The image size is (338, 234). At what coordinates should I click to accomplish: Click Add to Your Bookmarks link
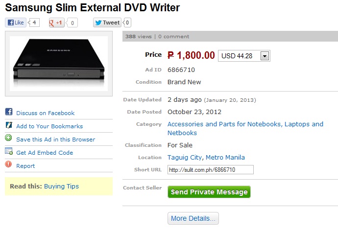click(49, 126)
